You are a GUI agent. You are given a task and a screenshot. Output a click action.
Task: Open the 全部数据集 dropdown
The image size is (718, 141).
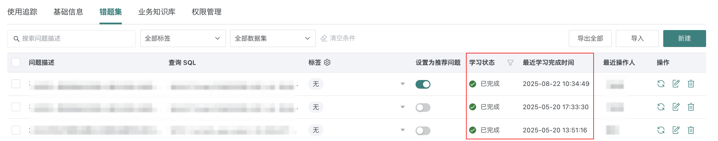[273, 38]
